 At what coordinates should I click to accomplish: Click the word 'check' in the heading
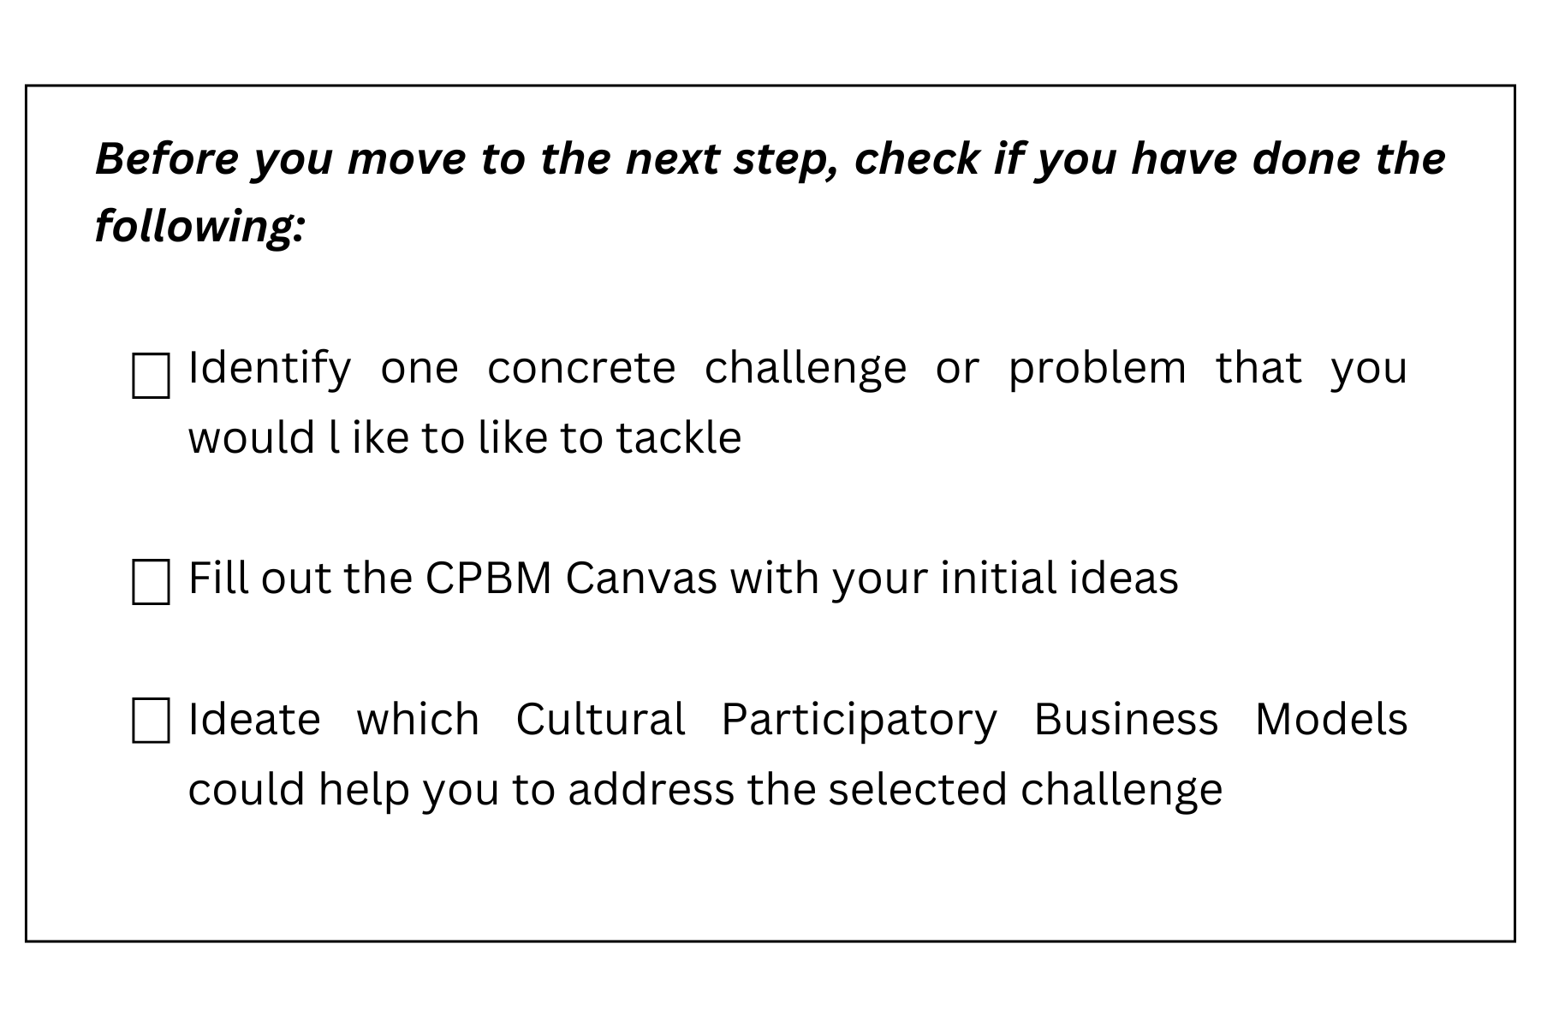917,159
